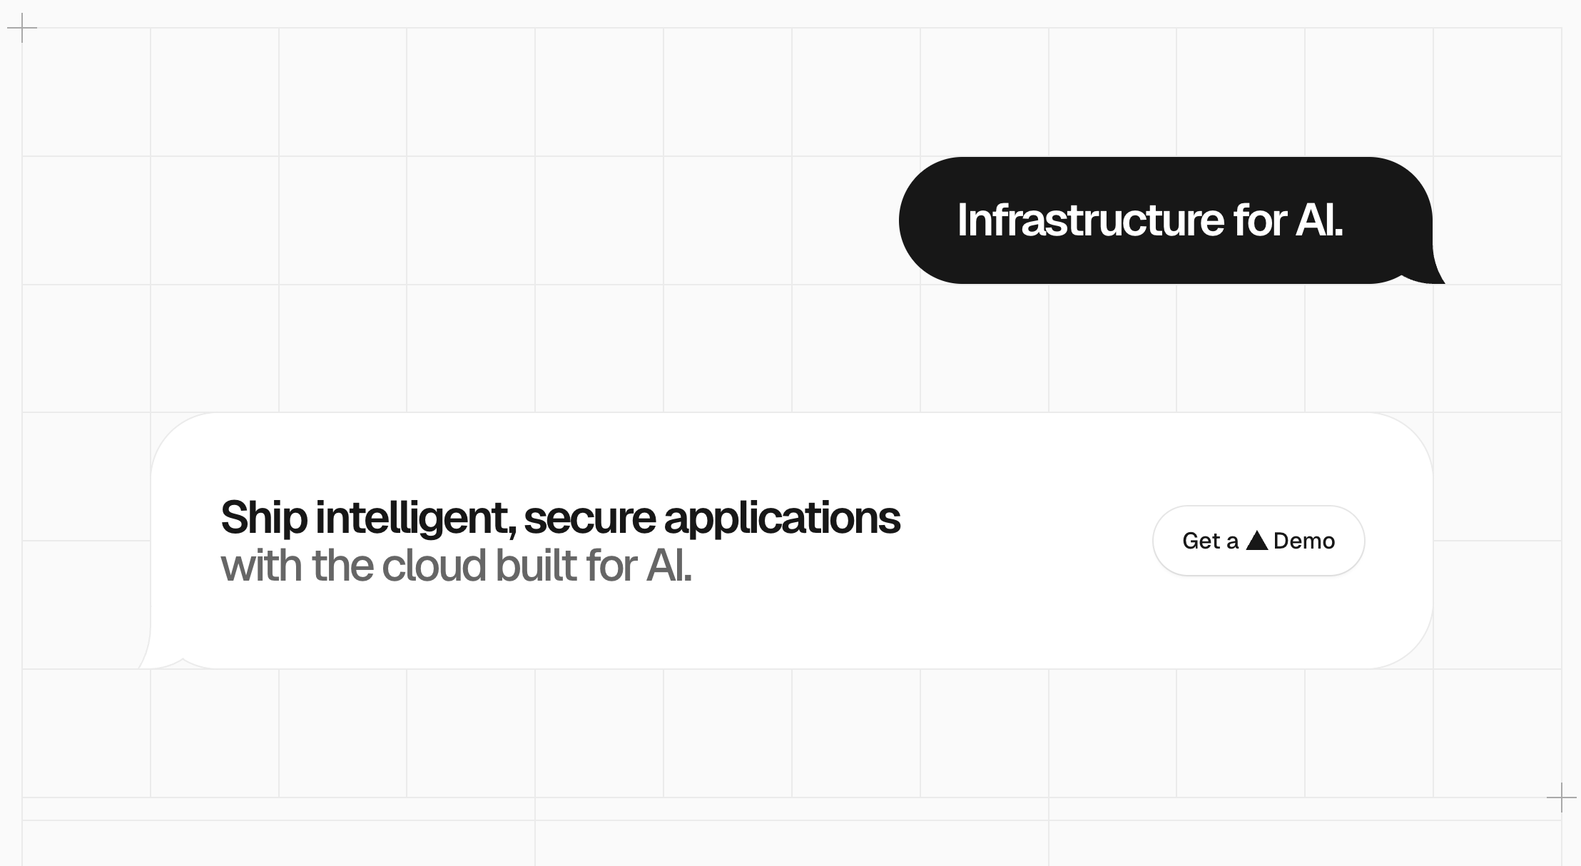
Task: Click the bottom-right plus crosshair marker
Action: [x=1561, y=798]
